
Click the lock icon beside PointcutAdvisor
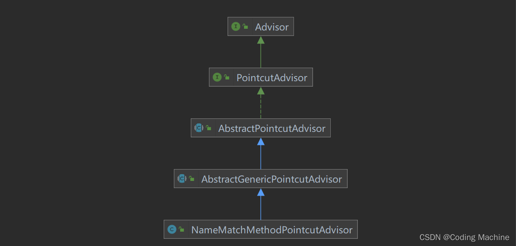pyautogui.click(x=227, y=77)
